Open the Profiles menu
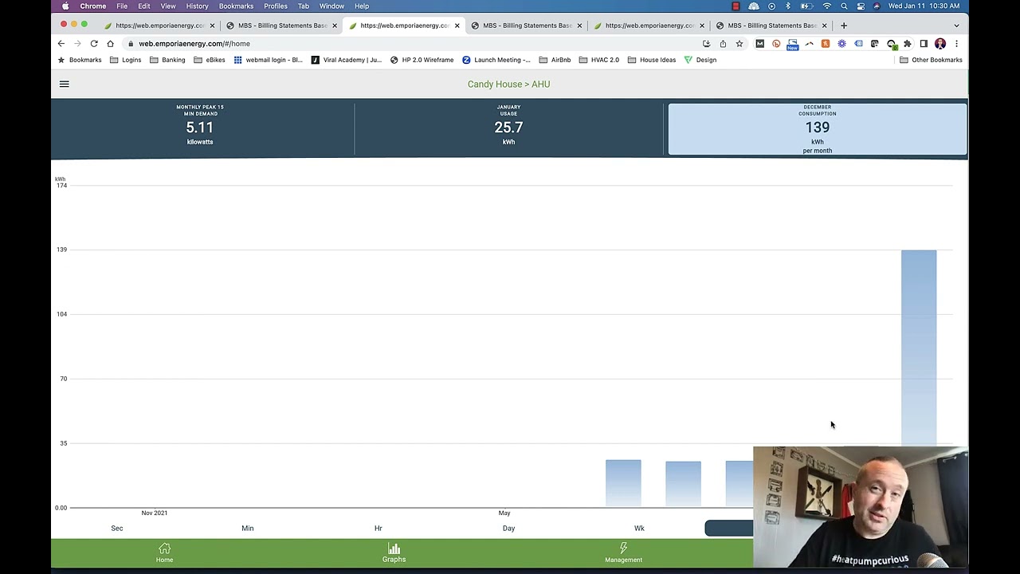This screenshot has width=1020, height=574. 276,6
